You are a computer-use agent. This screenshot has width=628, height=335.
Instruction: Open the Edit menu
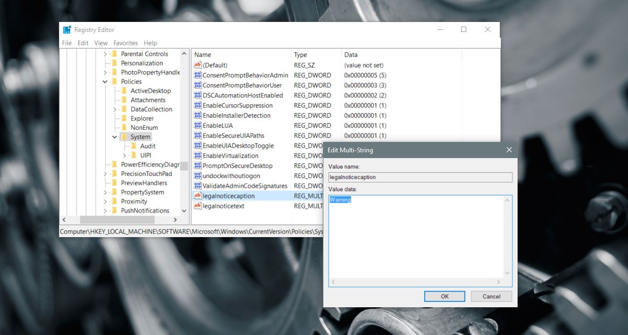click(83, 43)
